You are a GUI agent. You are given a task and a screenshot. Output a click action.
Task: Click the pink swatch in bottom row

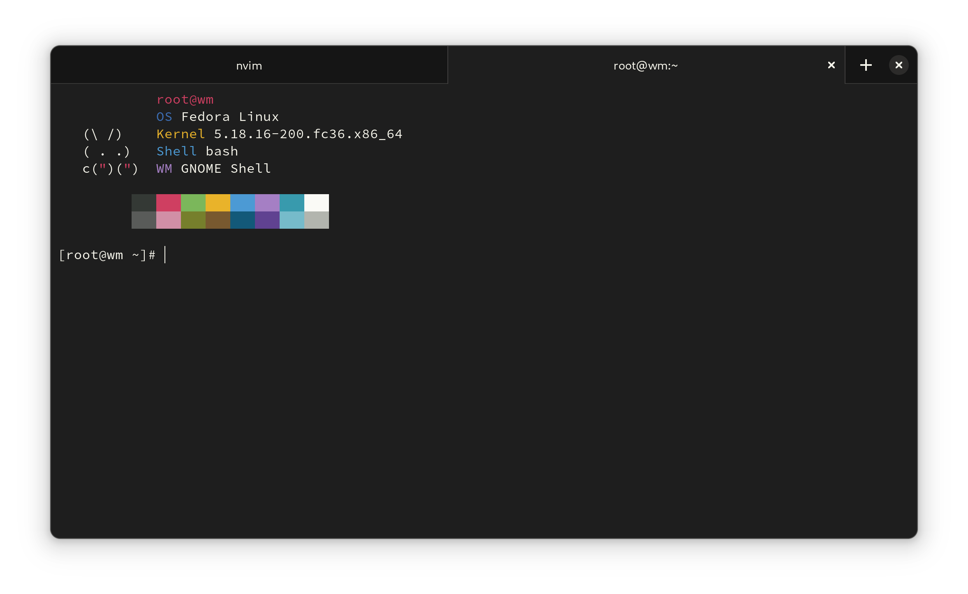click(x=168, y=220)
